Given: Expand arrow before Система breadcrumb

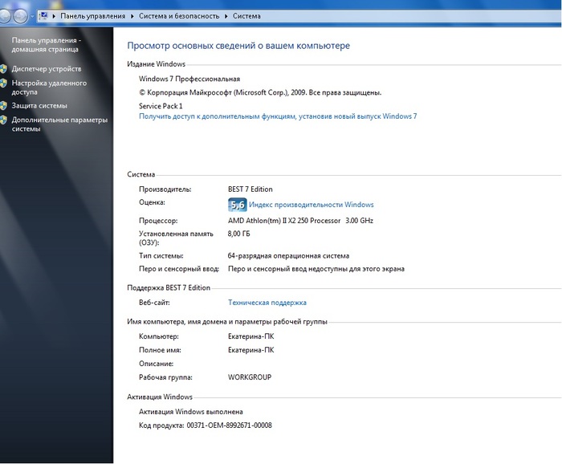Looking at the screenshot, I should (226, 16).
